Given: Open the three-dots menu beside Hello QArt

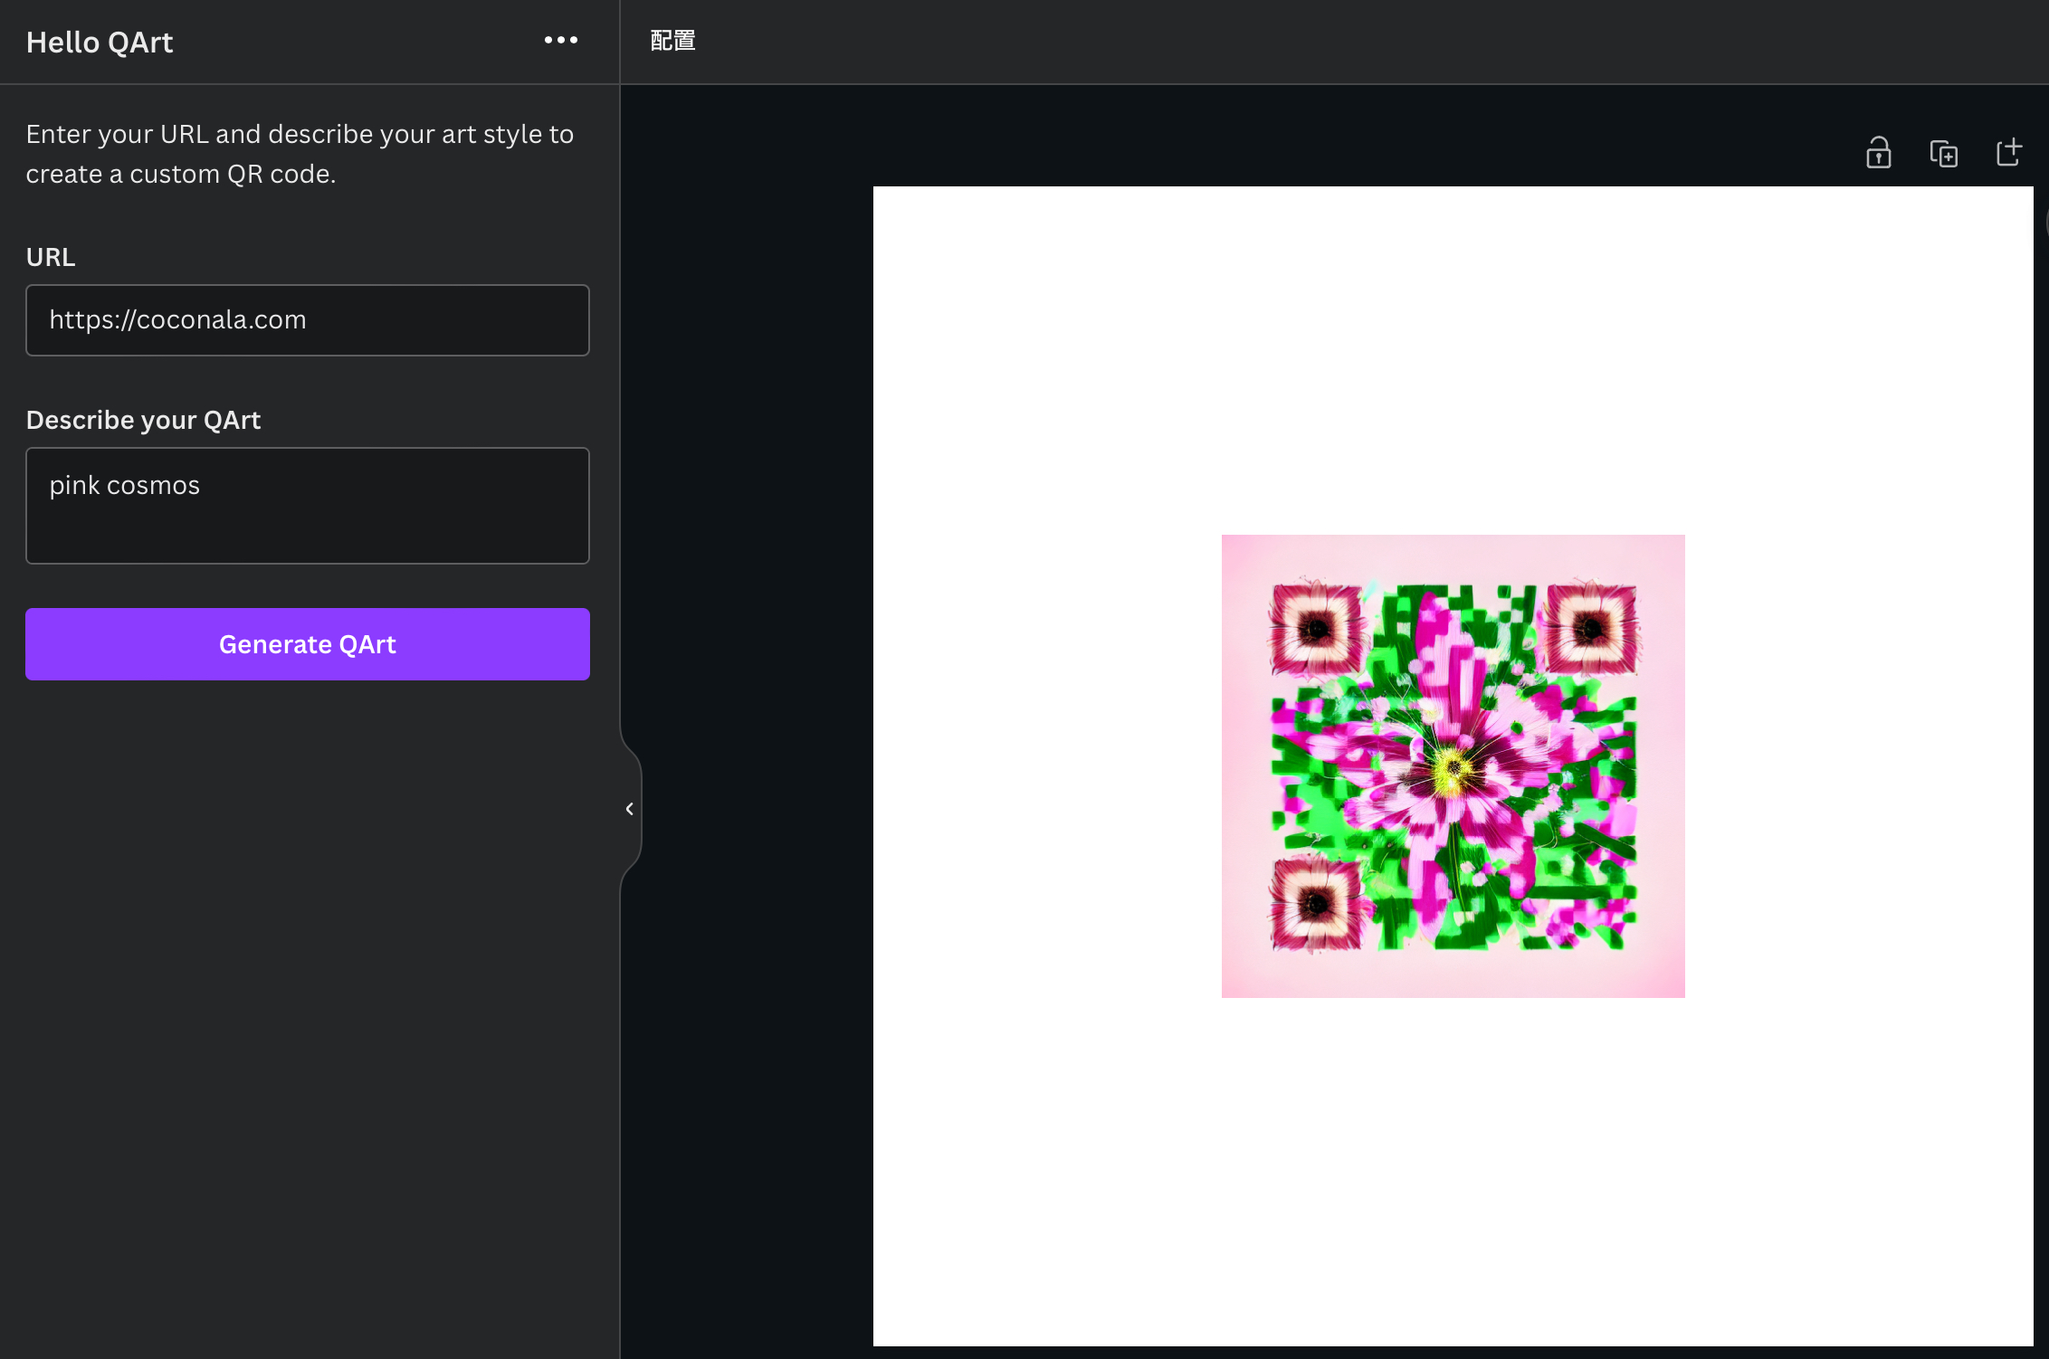Looking at the screenshot, I should (561, 41).
